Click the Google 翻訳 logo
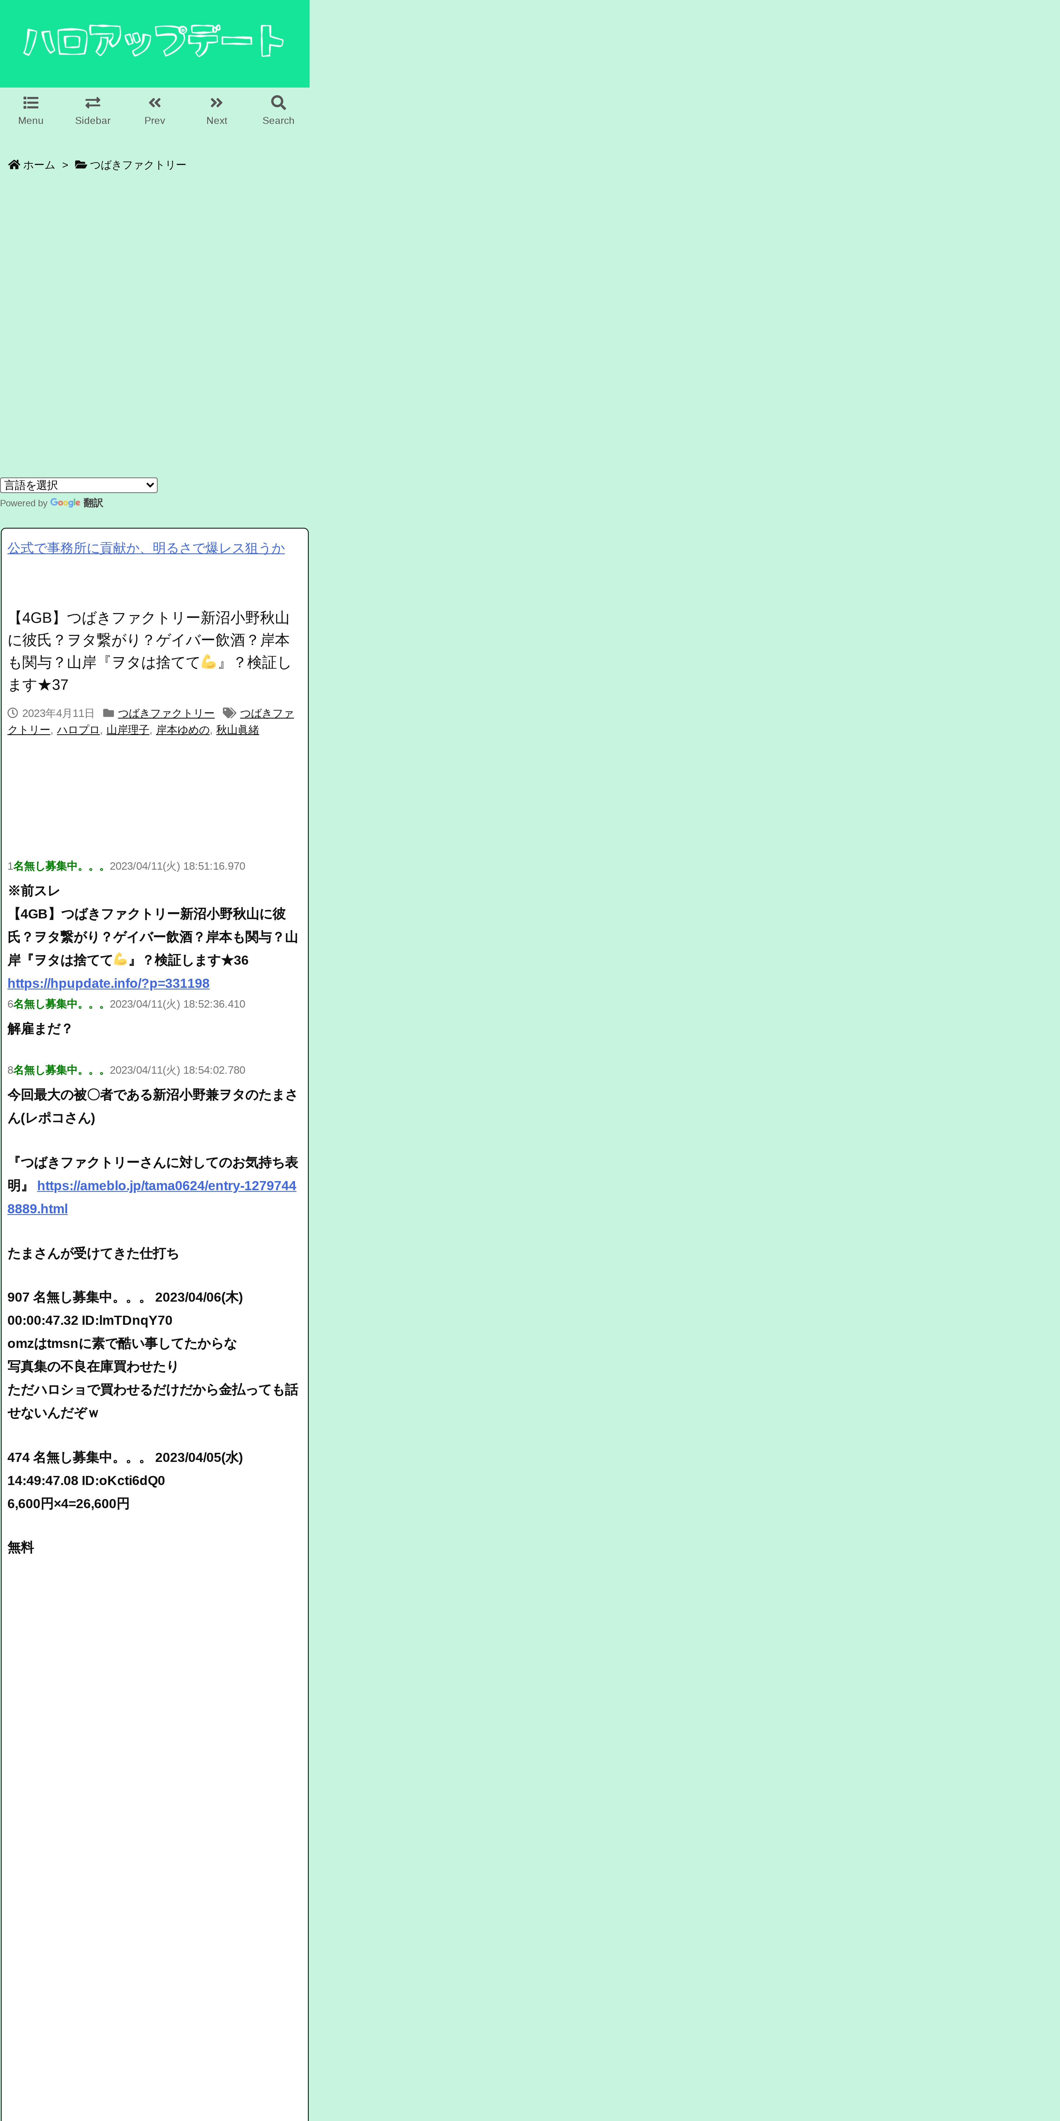 (x=77, y=503)
